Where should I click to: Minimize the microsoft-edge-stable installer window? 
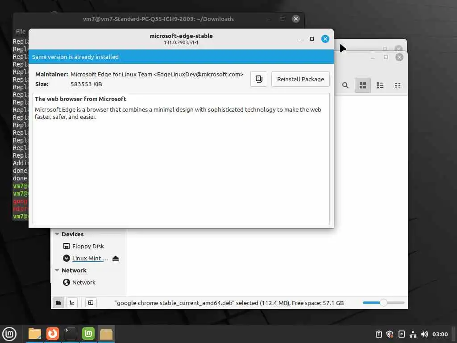[299, 39]
